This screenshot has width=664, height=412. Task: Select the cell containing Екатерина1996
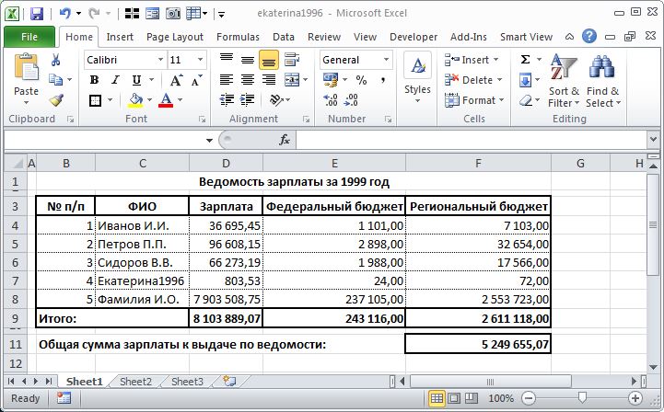coord(142,280)
